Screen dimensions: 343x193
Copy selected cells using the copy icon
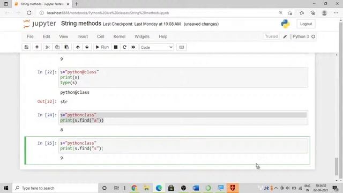(x=57, y=47)
